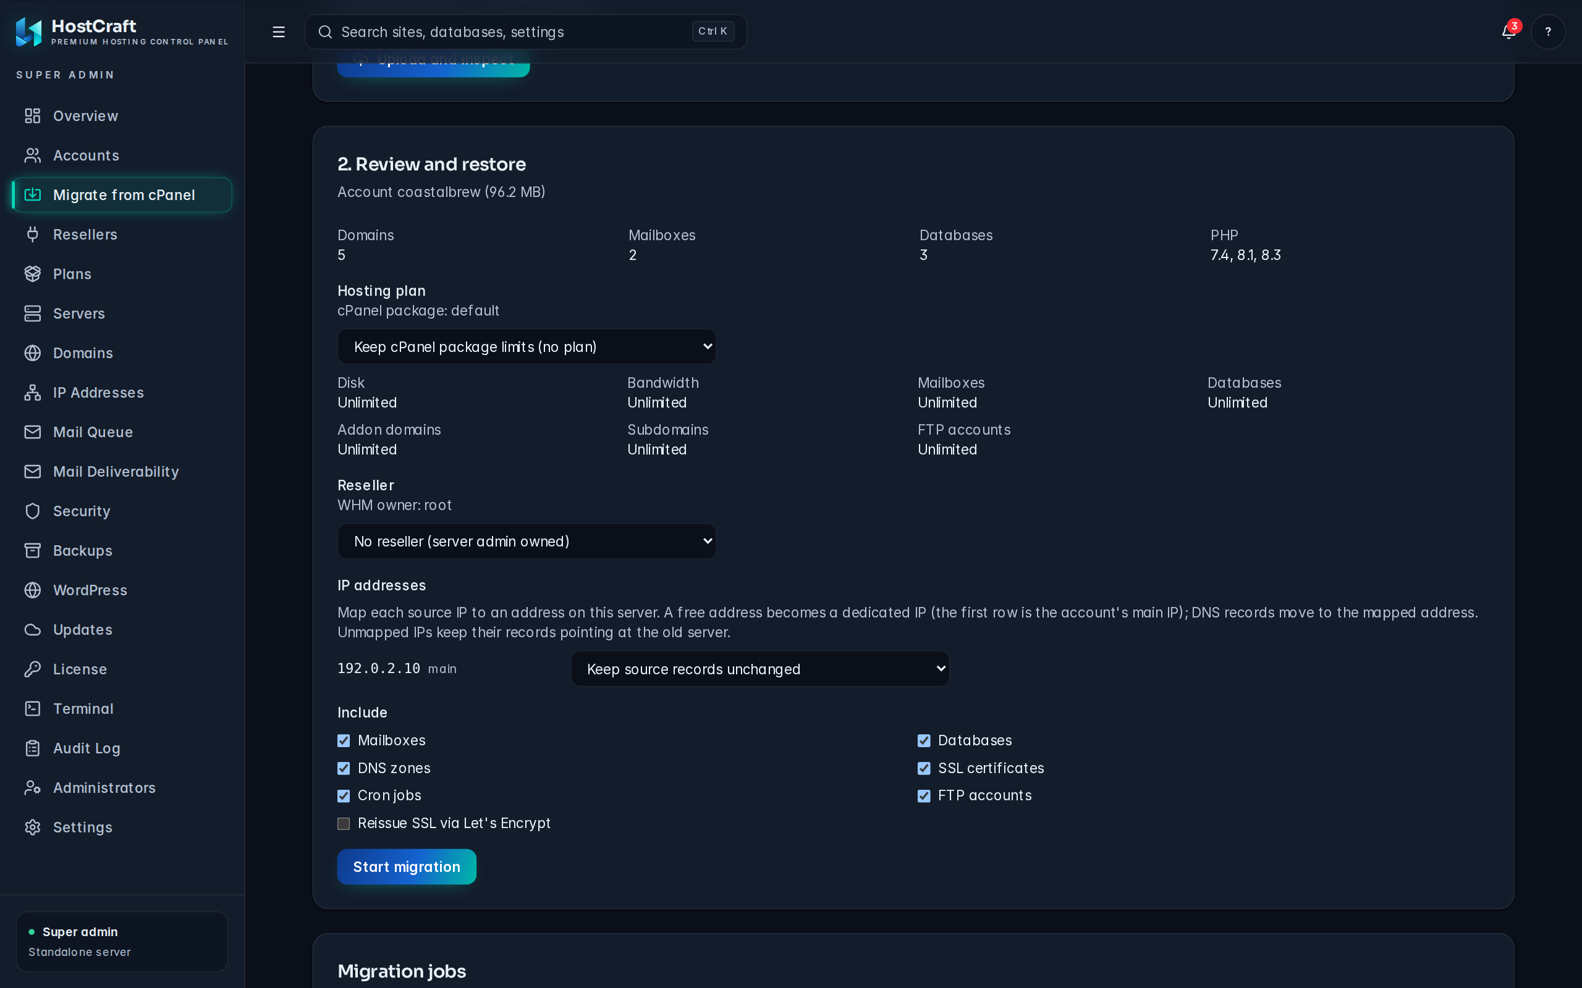Click the HostCraft logo icon
Screen dimensions: 1582x988
(x=29, y=31)
